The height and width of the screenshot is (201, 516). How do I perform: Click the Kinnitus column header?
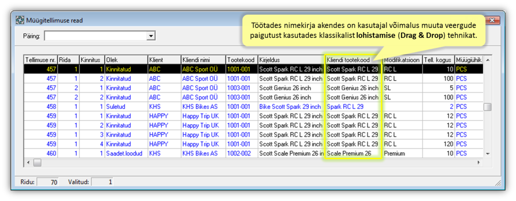click(x=92, y=60)
